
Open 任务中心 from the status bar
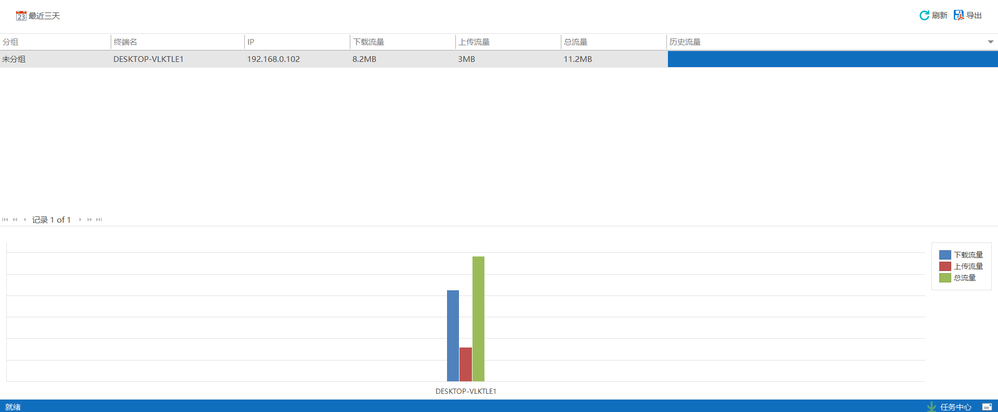[x=955, y=407]
